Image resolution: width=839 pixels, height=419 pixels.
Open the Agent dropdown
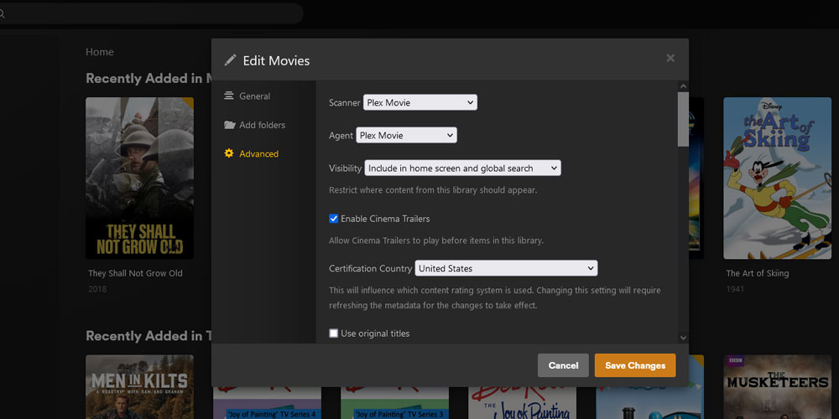tap(407, 135)
